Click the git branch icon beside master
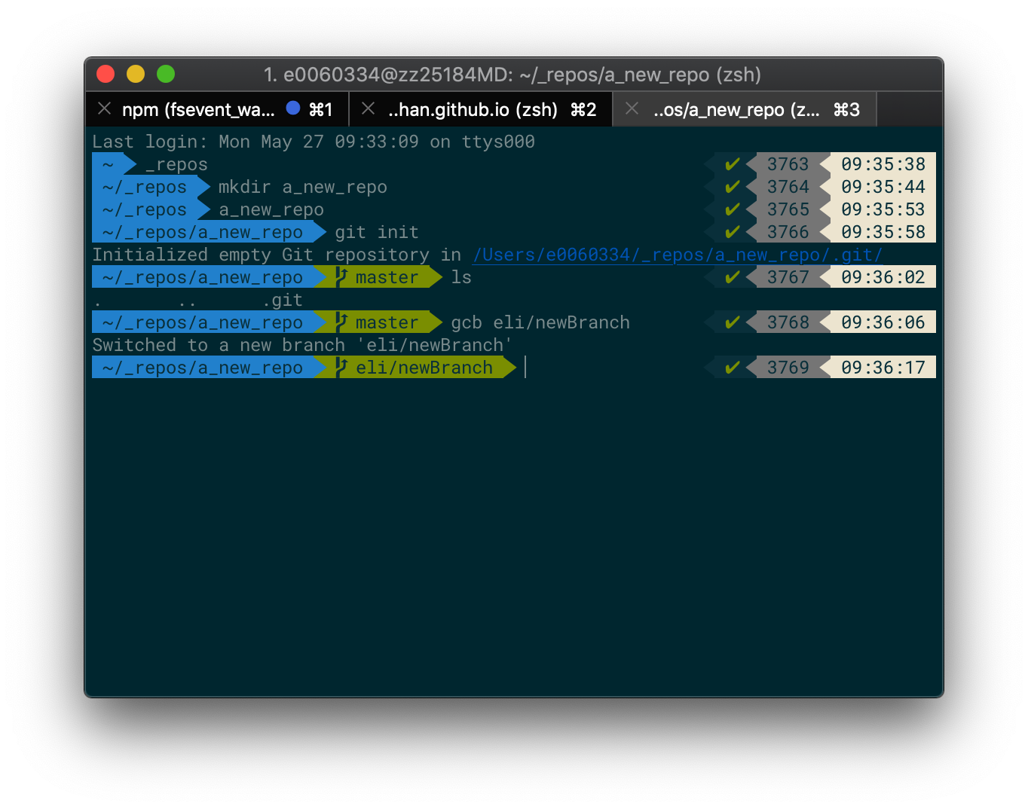This screenshot has height=809, width=1028. pyautogui.click(x=341, y=277)
